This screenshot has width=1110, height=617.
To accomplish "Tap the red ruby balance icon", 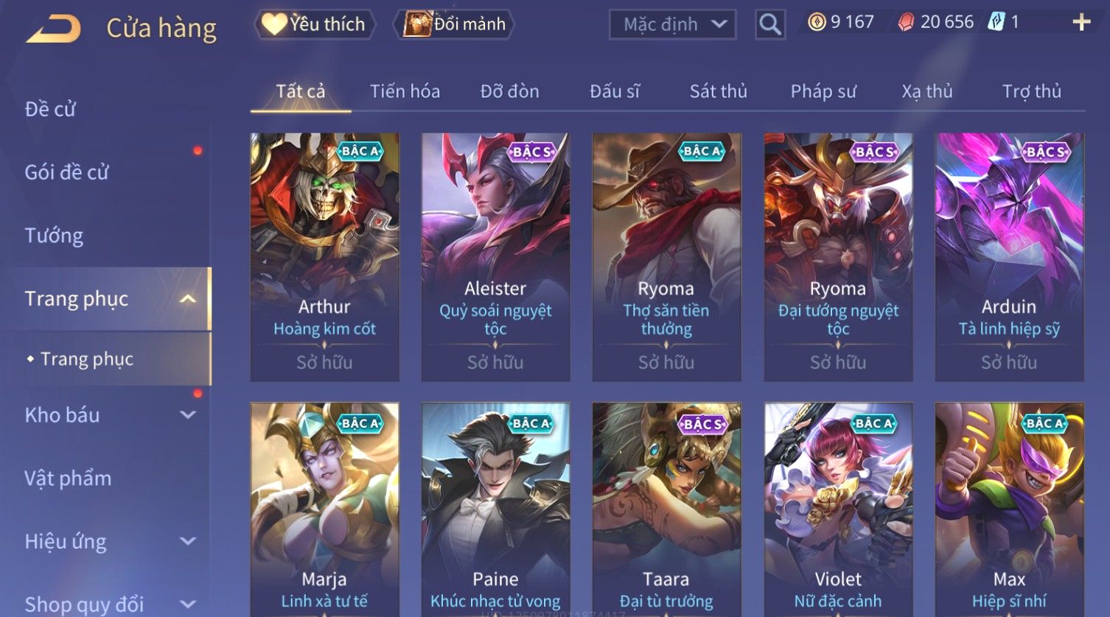I will 906,23.
